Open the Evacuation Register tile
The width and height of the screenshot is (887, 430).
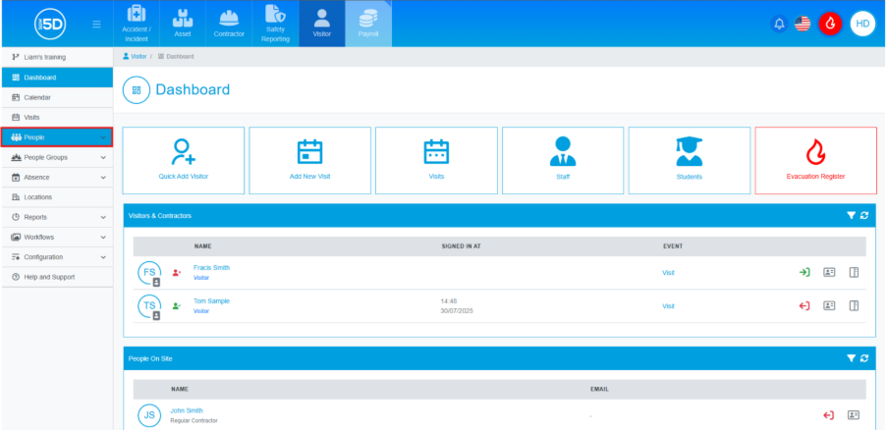point(815,160)
